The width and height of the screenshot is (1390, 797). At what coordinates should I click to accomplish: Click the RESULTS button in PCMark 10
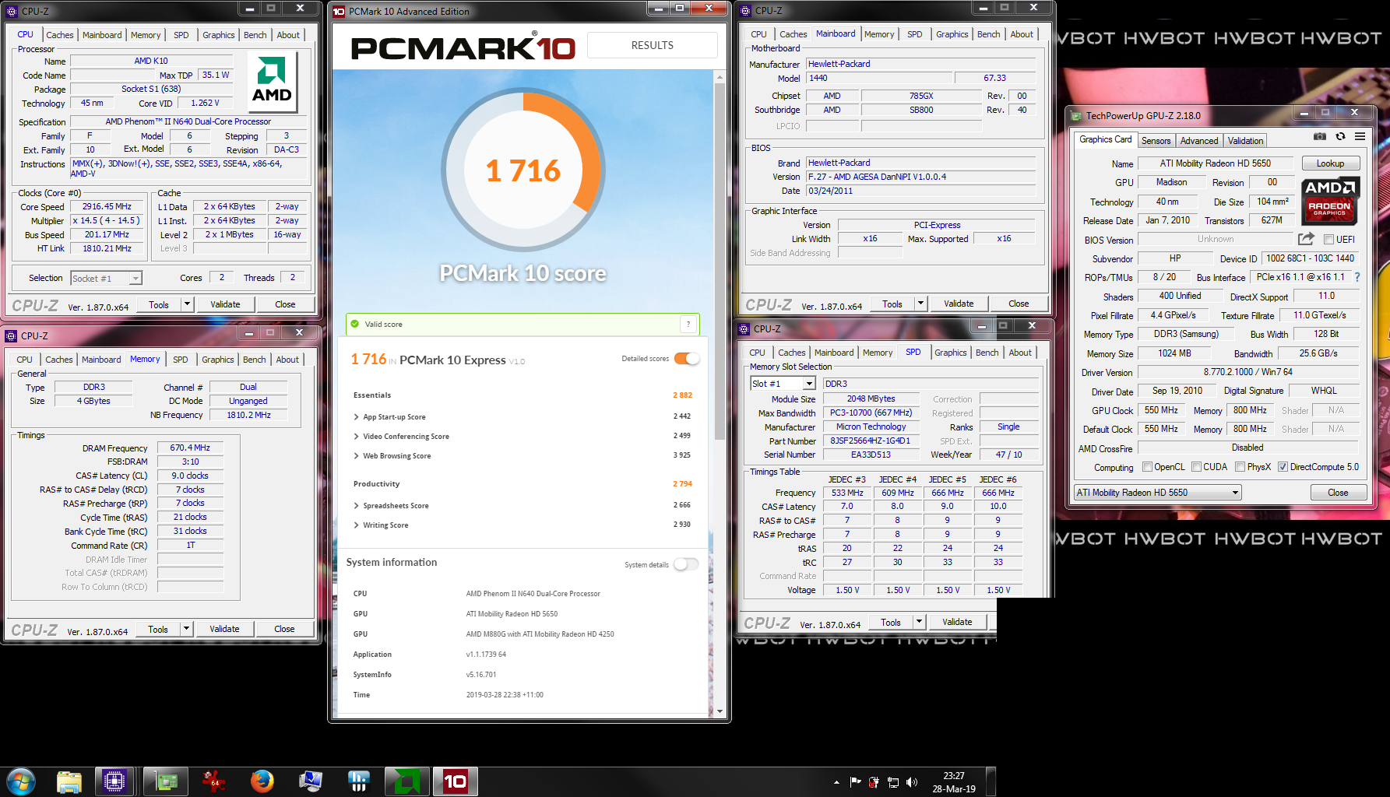coord(652,45)
